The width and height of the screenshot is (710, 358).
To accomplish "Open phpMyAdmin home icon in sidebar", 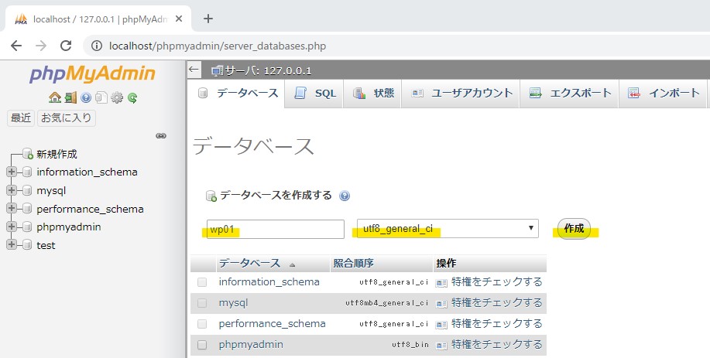I will coord(55,97).
